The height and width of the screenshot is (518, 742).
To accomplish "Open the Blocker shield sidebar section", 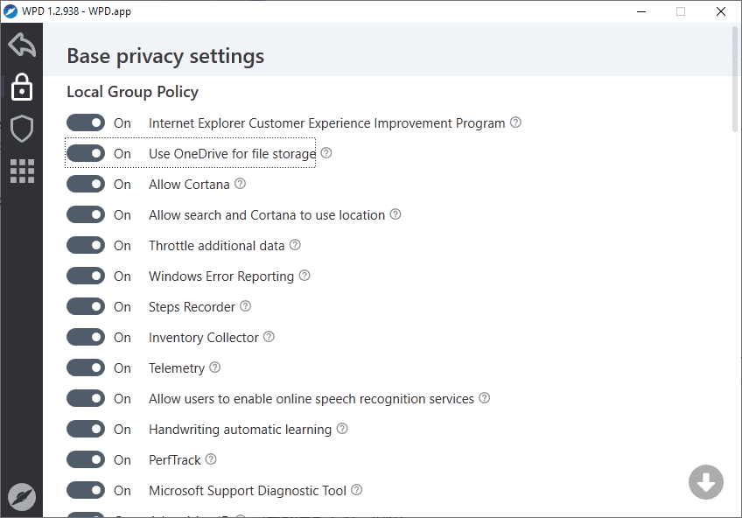I will 22,129.
